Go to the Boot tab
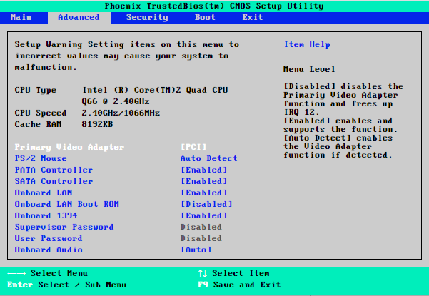Viewport: 429px width, 296px height. point(205,18)
